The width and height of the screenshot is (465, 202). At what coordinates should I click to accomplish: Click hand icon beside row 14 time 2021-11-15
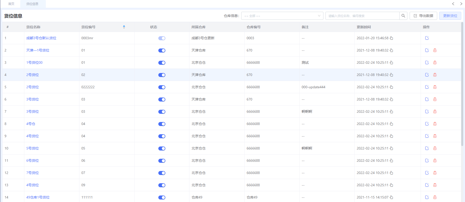click(391, 197)
